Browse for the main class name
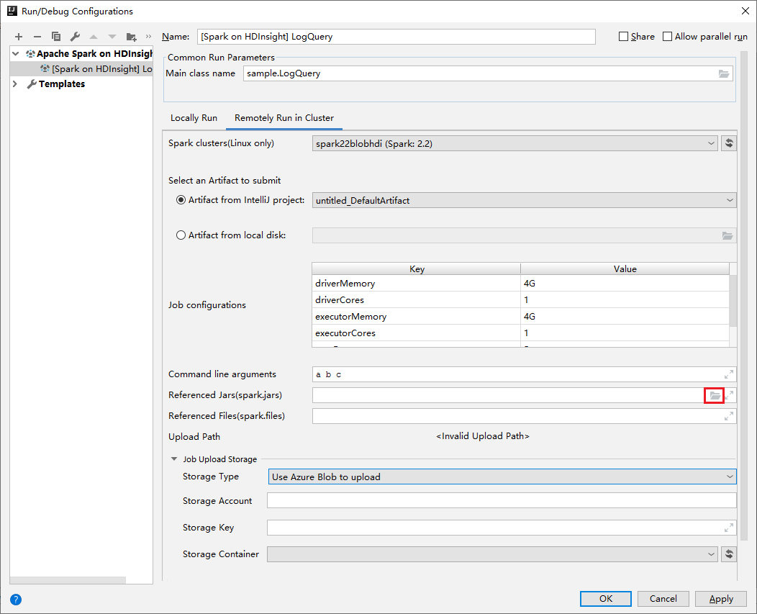The width and height of the screenshot is (757, 614). (723, 73)
